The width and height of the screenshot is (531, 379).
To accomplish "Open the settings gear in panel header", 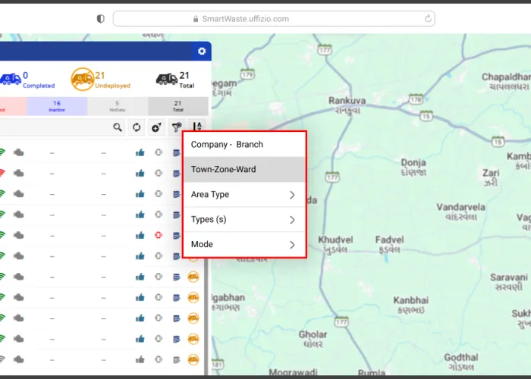I will point(202,51).
